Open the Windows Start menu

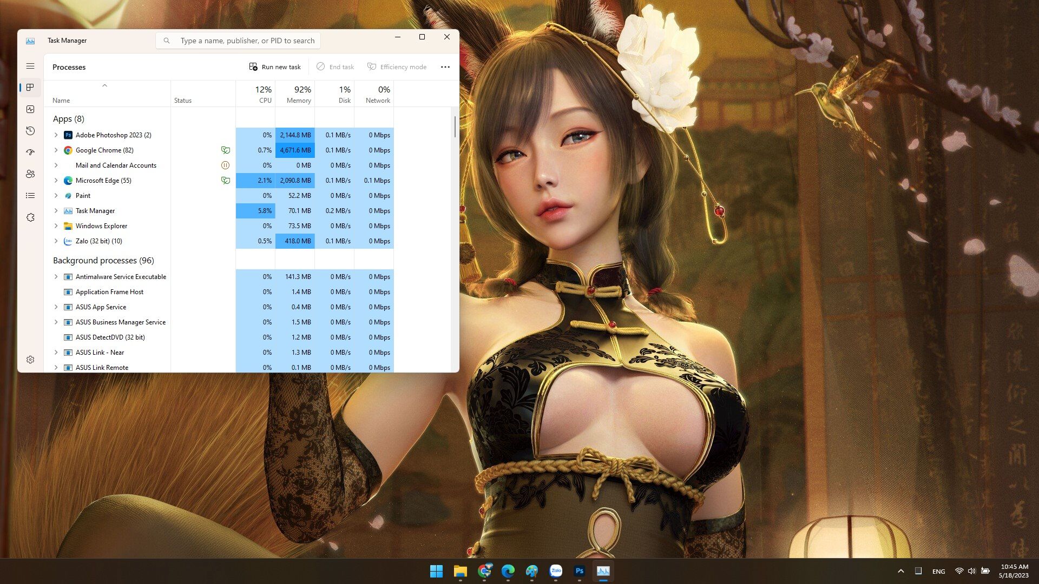click(x=436, y=571)
